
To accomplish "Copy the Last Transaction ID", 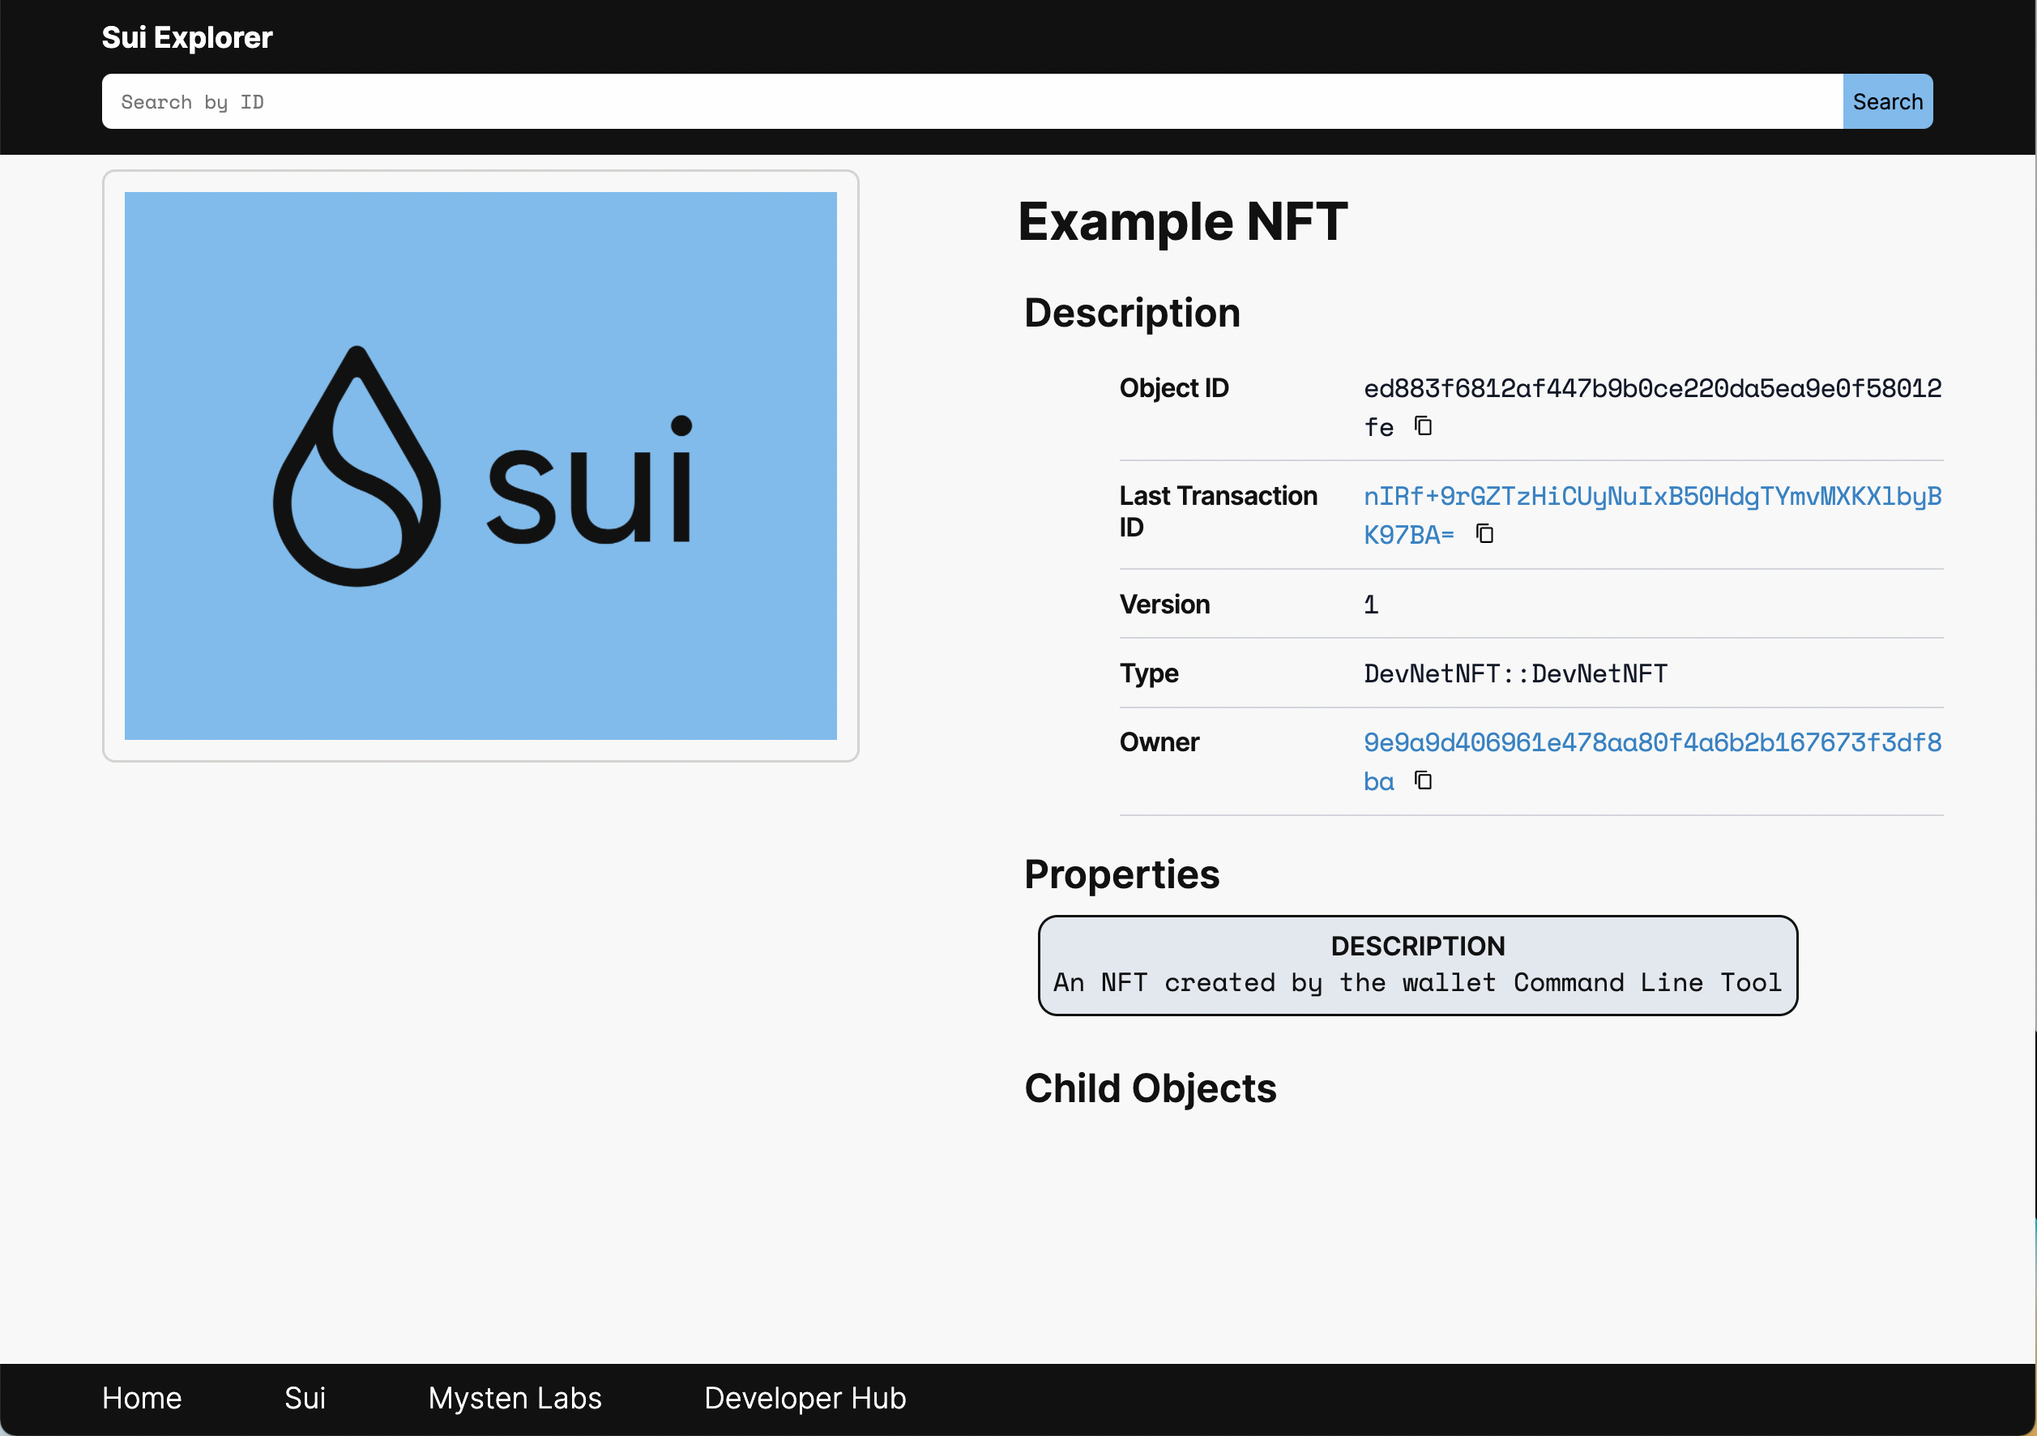I will pos(1484,533).
